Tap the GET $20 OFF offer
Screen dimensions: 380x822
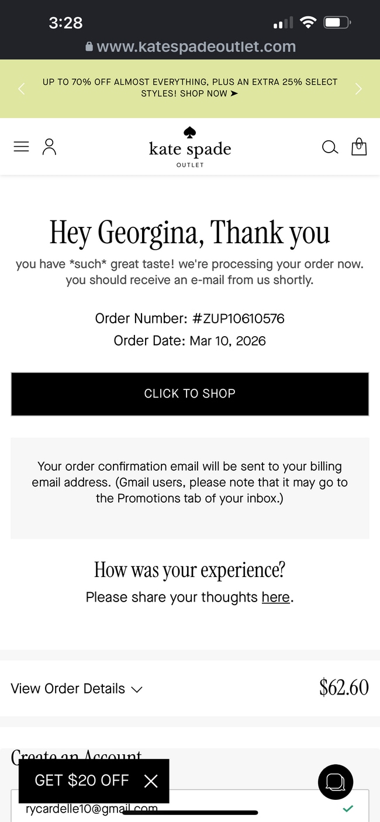[82, 780]
